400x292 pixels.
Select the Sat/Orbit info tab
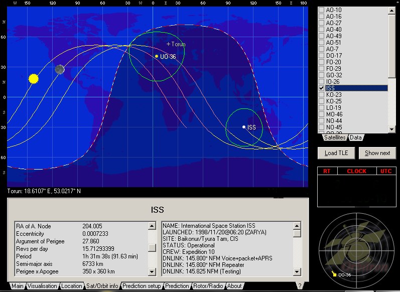click(x=102, y=286)
